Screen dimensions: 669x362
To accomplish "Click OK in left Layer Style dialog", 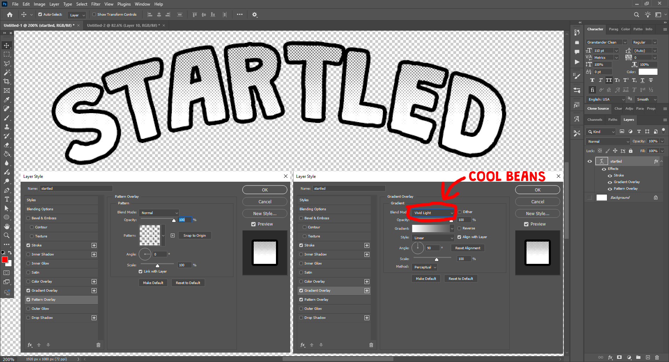I will click(x=265, y=190).
